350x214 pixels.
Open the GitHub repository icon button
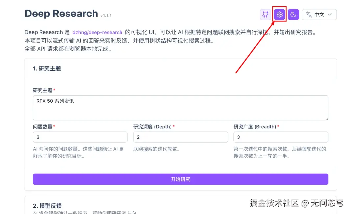265,15
